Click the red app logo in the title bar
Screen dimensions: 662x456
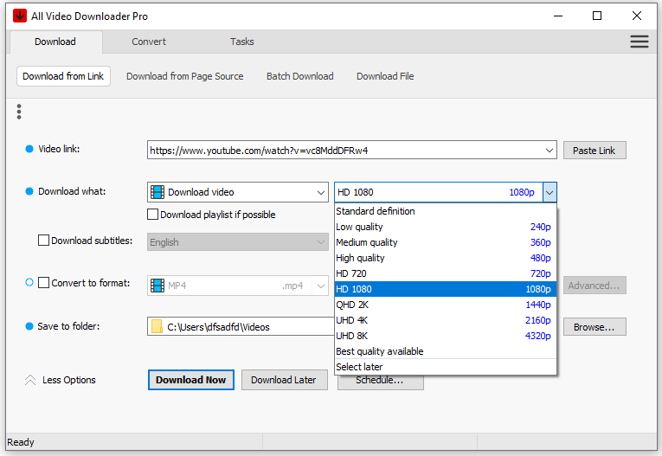tap(20, 16)
